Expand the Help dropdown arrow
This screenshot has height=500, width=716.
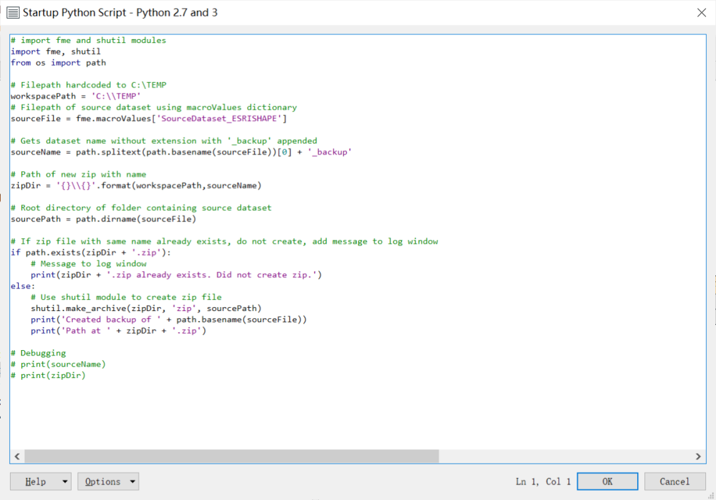click(65, 481)
